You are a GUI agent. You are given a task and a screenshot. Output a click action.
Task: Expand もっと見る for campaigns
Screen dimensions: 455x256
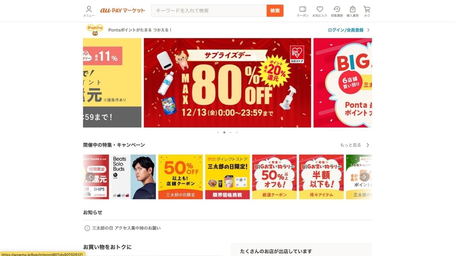[355, 145]
